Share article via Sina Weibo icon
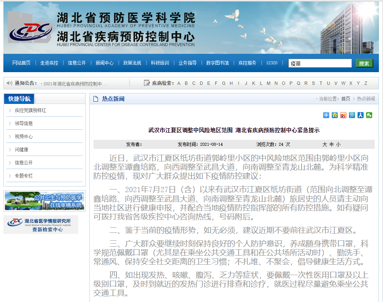The height and width of the screenshot is (302, 383). pos(343,115)
